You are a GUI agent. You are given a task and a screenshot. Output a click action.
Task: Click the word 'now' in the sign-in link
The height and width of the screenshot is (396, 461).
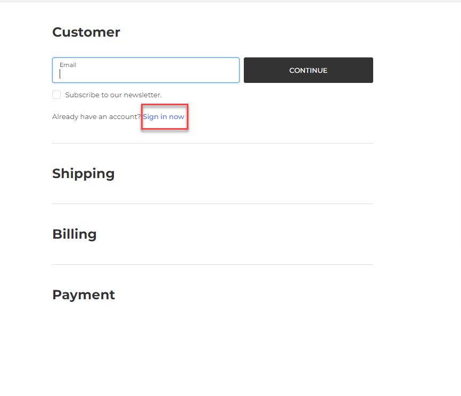coord(177,117)
